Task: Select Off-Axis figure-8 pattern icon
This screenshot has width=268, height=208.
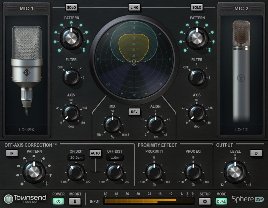Action: coord(47,183)
